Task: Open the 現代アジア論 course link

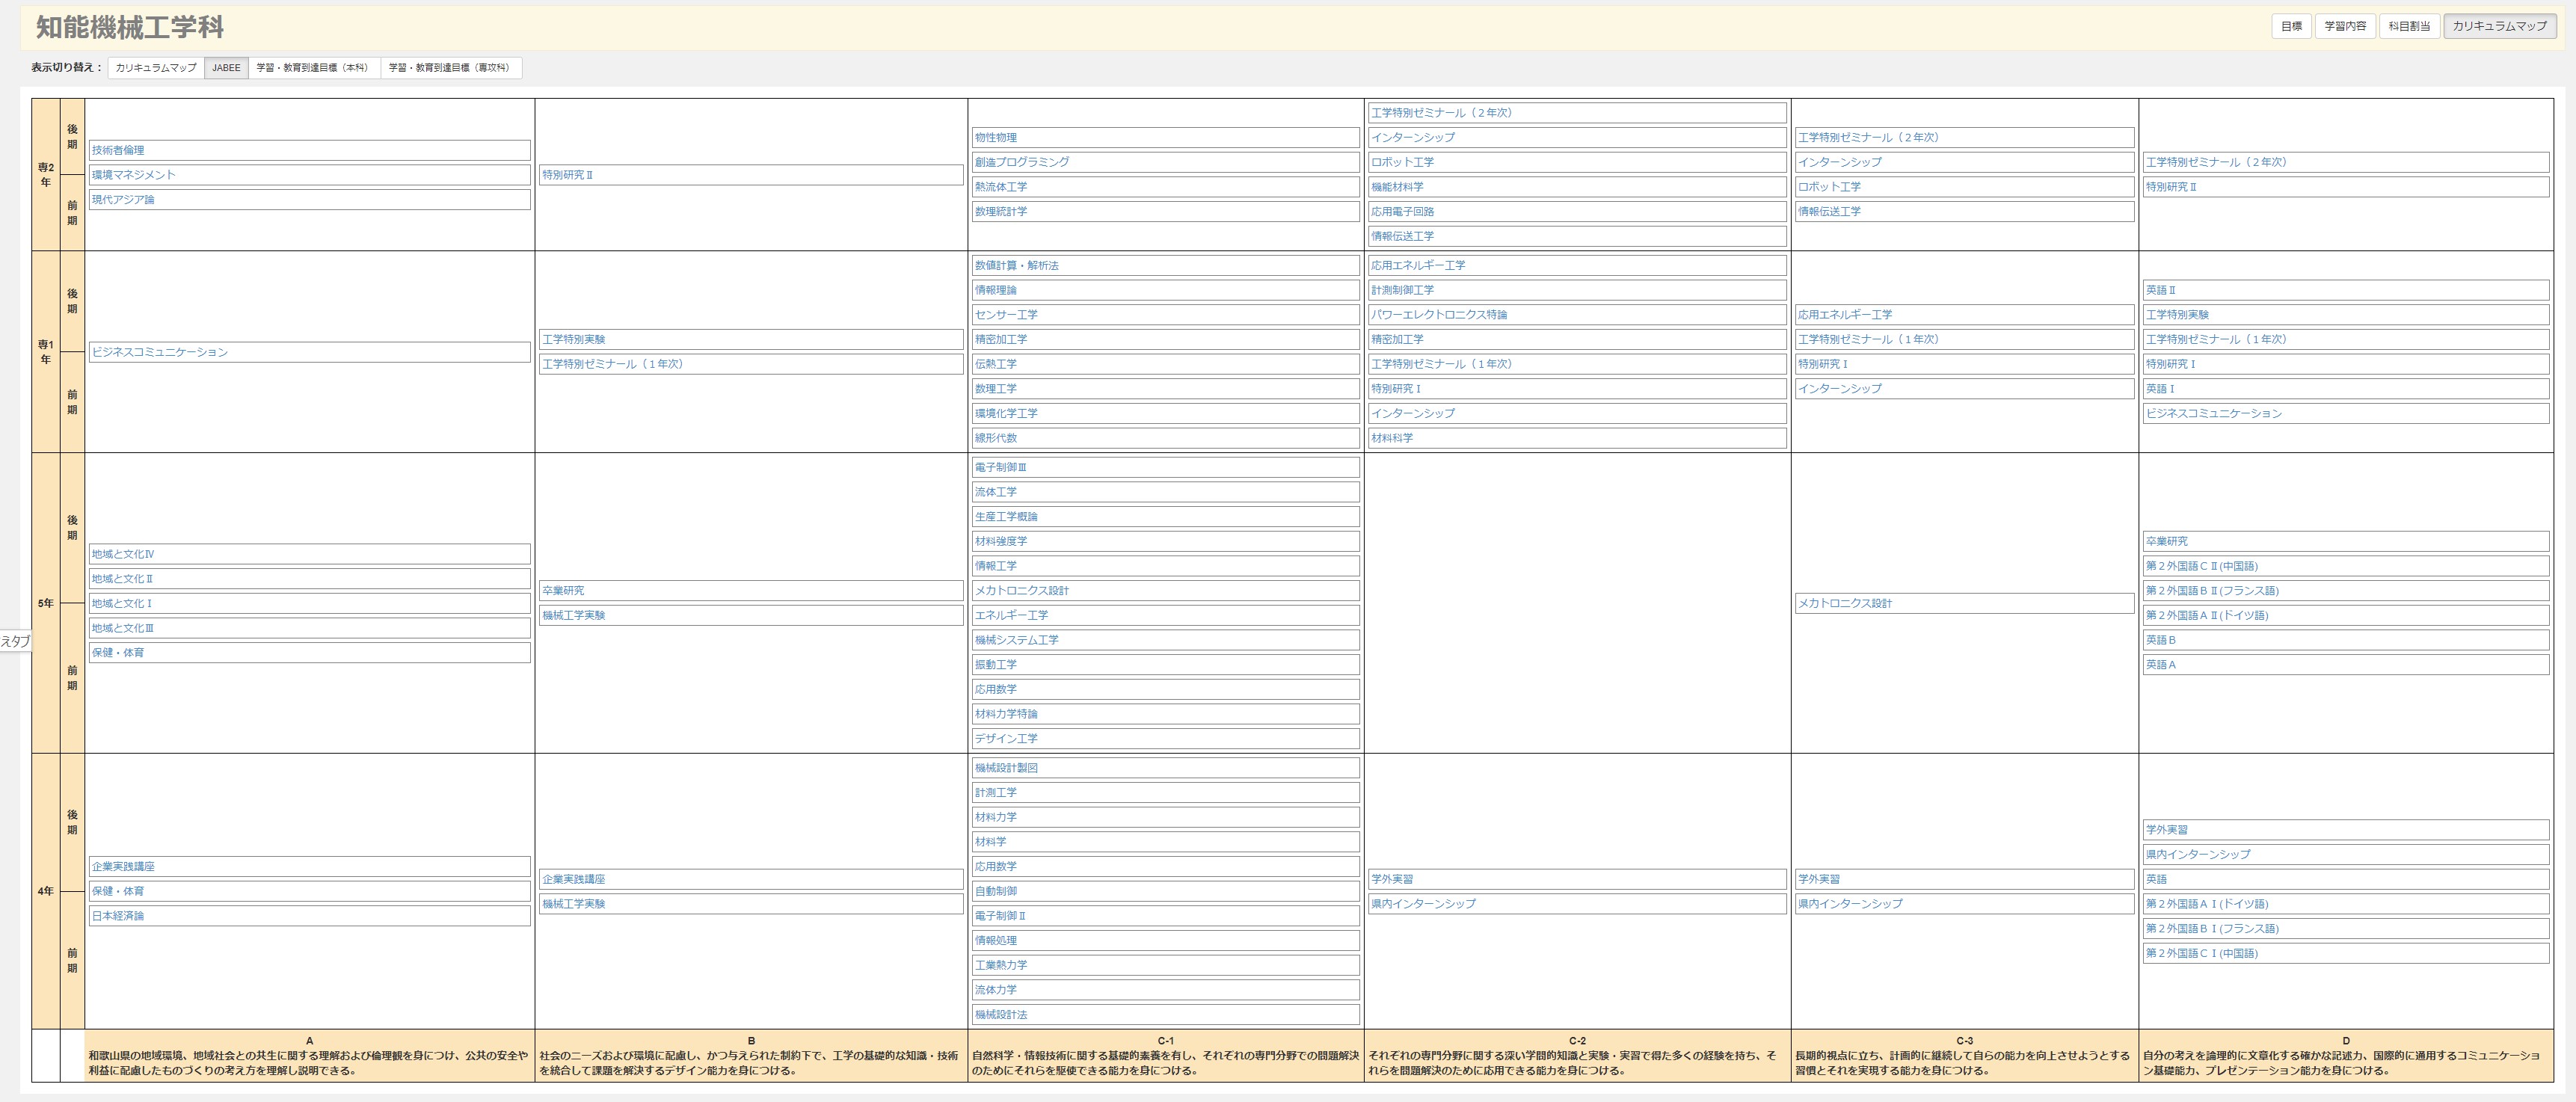Action: [123, 200]
